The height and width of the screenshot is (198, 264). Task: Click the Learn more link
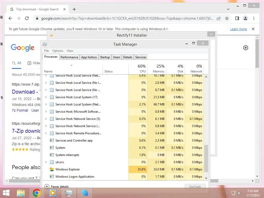(238, 29)
